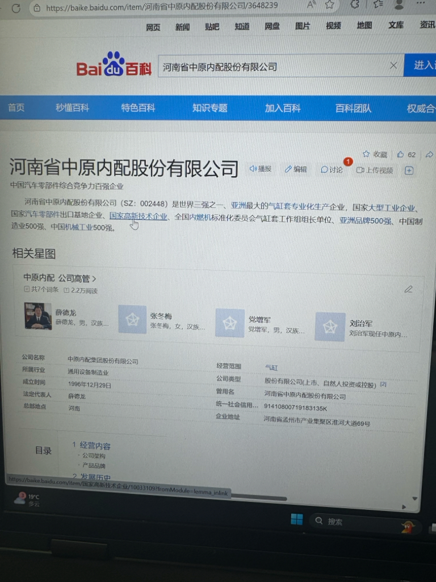
Task: Select the 知识专题 tab
Action: pos(210,108)
